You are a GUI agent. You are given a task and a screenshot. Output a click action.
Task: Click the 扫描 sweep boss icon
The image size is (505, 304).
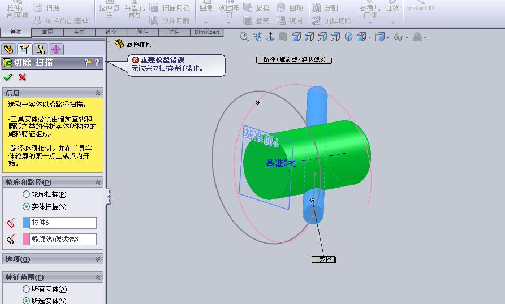pos(38,7)
